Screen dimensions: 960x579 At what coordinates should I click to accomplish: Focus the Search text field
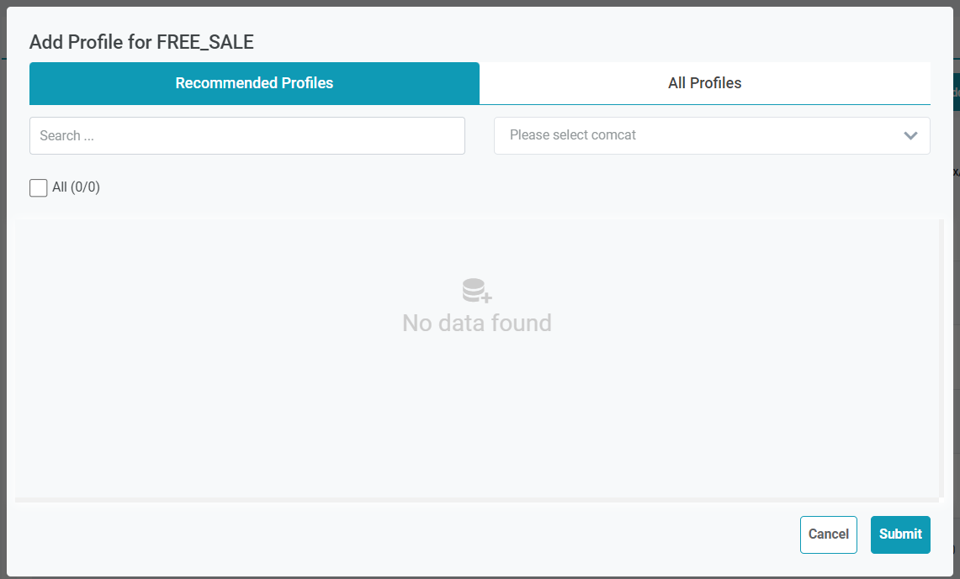(247, 135)
